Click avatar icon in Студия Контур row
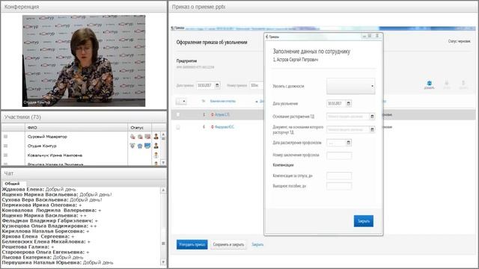This screenshot has height=269, width=479. point(156,146)
